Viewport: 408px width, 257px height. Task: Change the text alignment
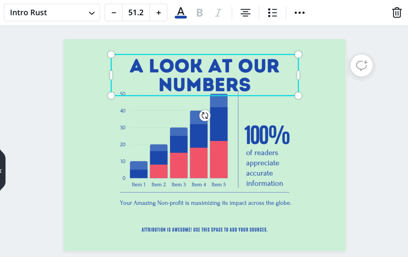(245, 12)
